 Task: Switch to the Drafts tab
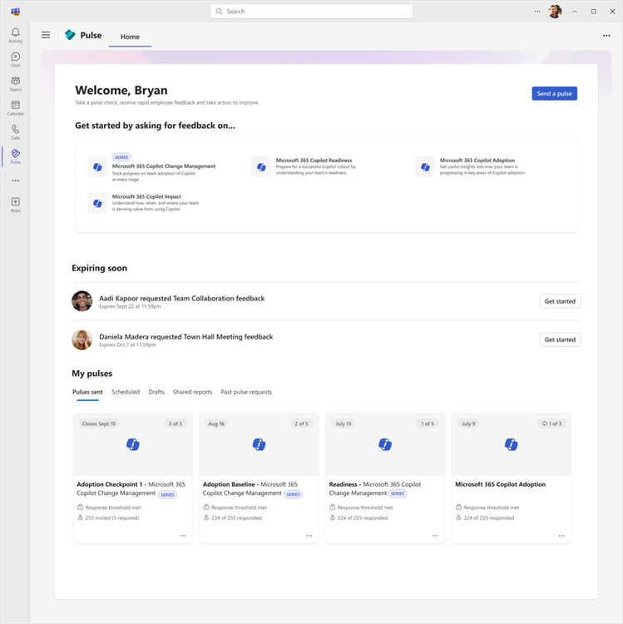click(x=156, y=392)
